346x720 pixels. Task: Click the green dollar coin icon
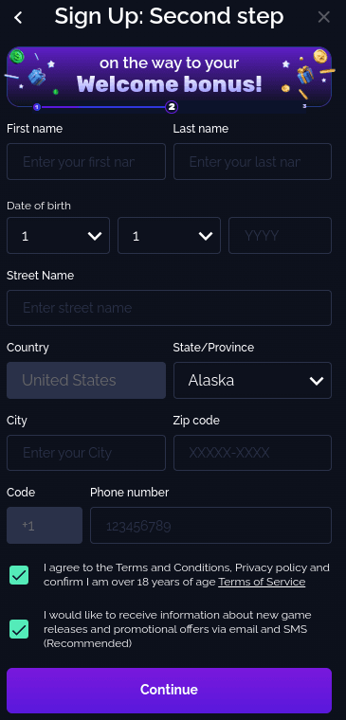pos(16,57)
